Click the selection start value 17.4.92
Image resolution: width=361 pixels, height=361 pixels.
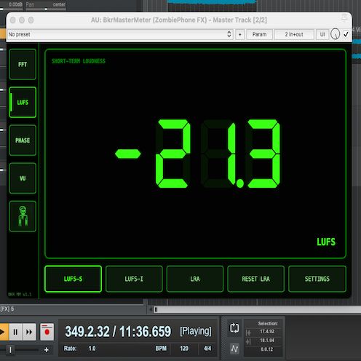267,331
